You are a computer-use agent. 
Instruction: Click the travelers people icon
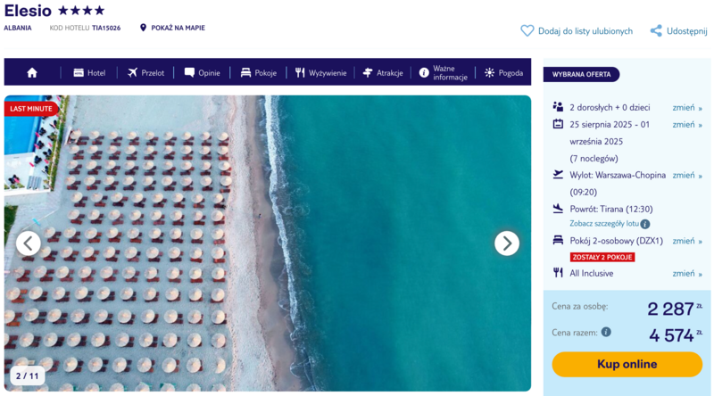[x=558, y=106]
